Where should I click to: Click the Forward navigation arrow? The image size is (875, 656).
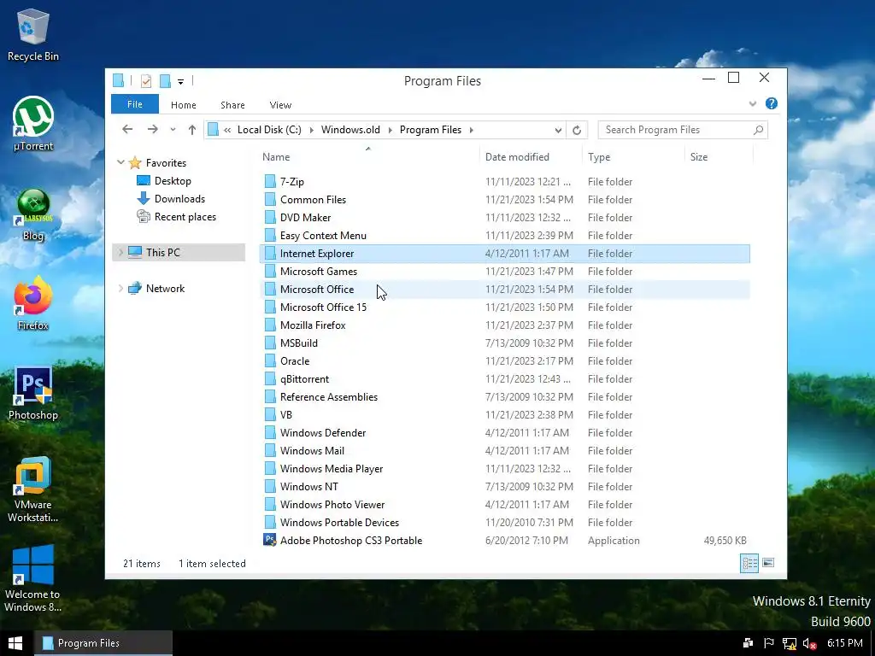click(x=152, y=130)
